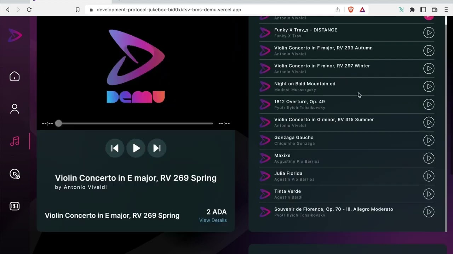This screenshot has height=254, width=453.
Task: Click the Modest Mussorgsky composer name
Action: [x=295, y=90]
